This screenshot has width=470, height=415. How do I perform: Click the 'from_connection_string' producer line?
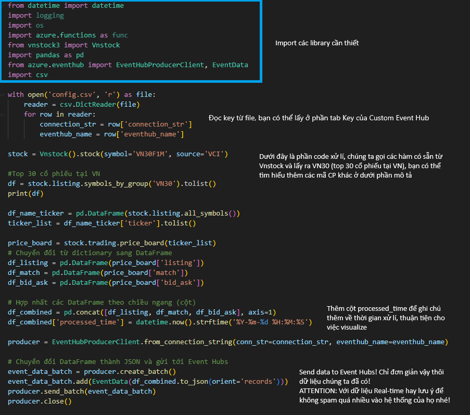point(228,342)
